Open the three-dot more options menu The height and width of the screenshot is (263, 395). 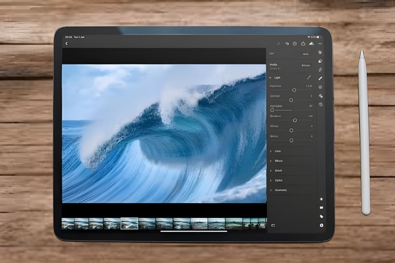click(320, 44)
